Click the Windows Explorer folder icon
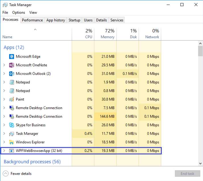Screen dimensions: 203x181 pyautogui.click(x=12, y=142)
